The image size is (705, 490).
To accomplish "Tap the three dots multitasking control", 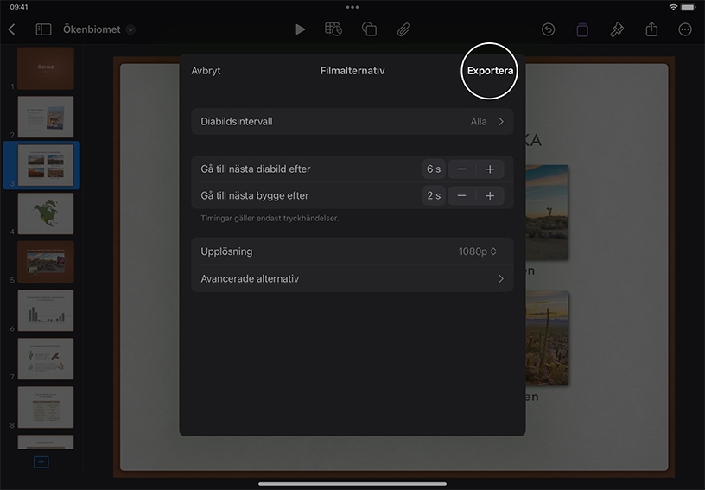I will click(x=352, y=7).
